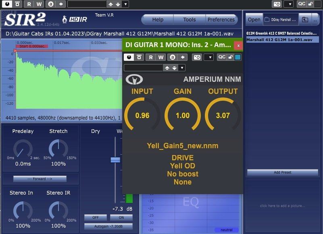Click the HDIR penguin logo icon
323x234 pixels.
65,19
